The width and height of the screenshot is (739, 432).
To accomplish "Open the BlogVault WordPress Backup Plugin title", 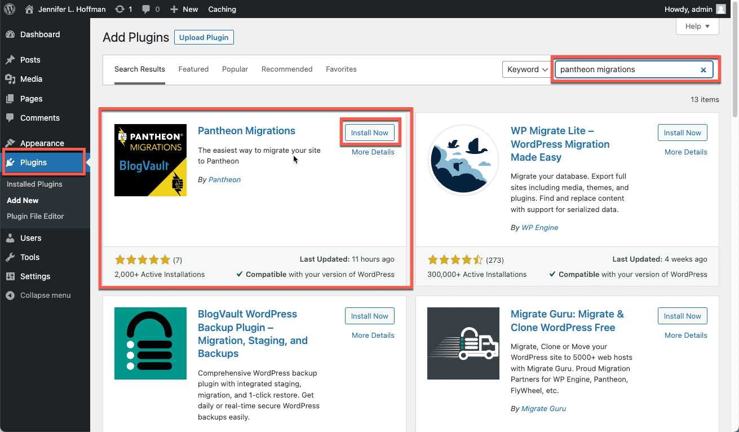I will [x=253, y=334].
